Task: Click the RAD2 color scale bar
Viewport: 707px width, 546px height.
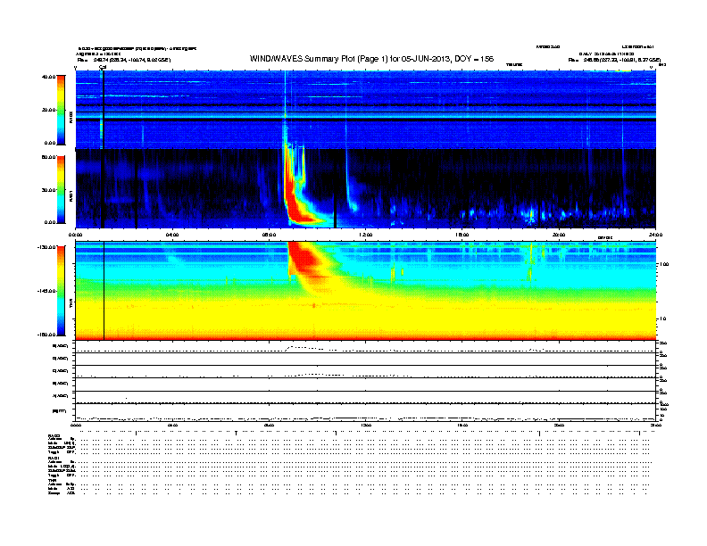Action: tap(61, 110)
